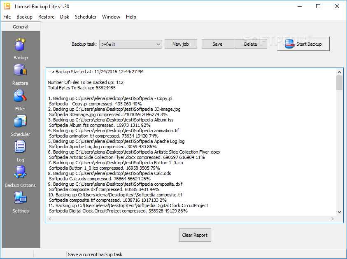Click the Start Backup button
The height and width of the screenshot is (259, 347).
(303, 44)
